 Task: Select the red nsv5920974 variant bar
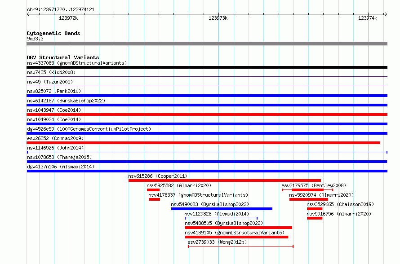(x=309, y=199)
